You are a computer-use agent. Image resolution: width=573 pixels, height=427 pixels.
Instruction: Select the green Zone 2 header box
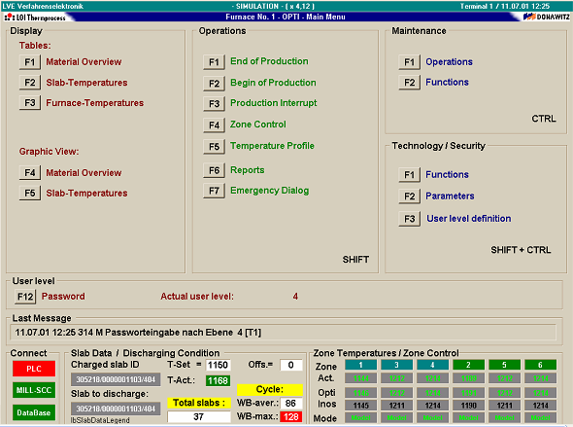468,365
